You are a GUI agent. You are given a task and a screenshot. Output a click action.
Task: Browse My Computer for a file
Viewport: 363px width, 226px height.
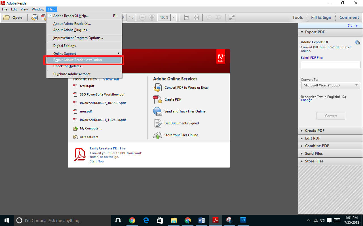point(88,128)
